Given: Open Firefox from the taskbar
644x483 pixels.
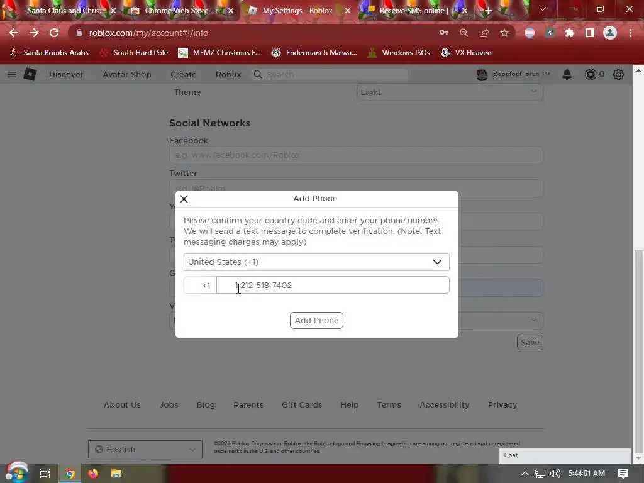Looking at the screenshot, I should [x=93, y=474].
